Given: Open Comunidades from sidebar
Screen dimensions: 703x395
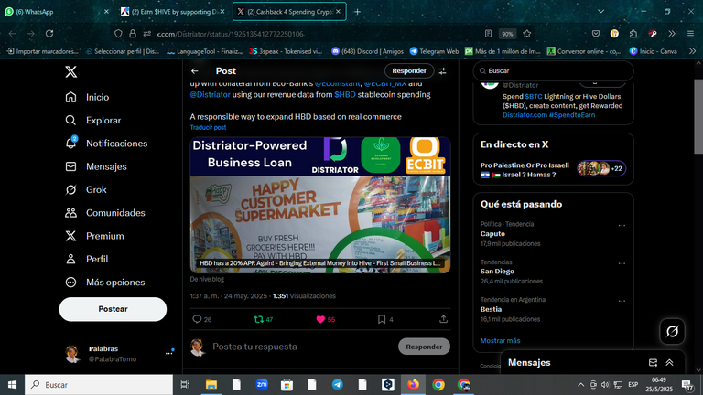Looking at the screenshot, I should [105, 213].
